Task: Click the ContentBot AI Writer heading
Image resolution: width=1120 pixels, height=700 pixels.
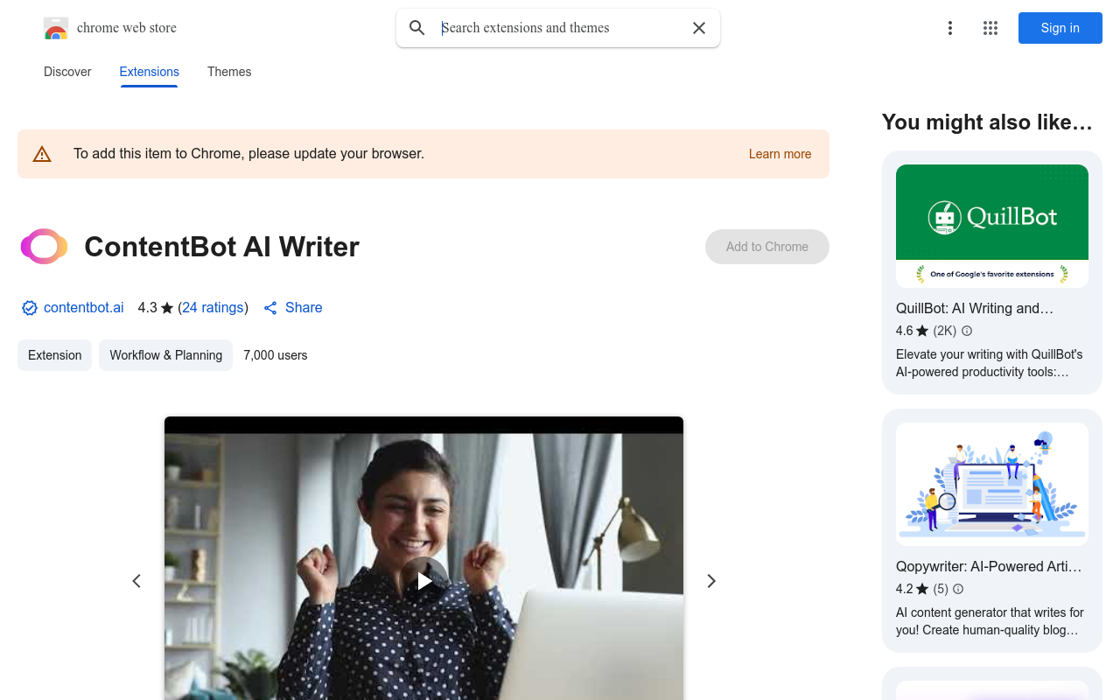Action: (221, 247)
